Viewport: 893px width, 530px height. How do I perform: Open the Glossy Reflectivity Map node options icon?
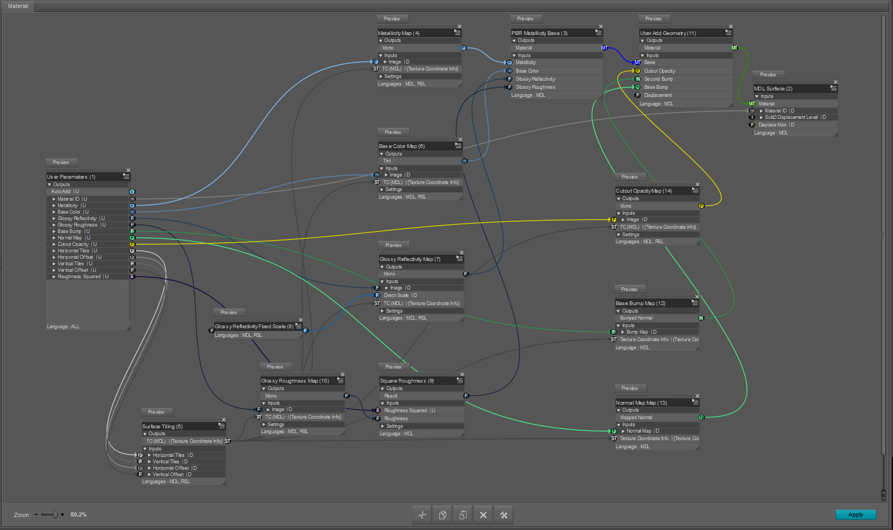(x=459, y=258)
